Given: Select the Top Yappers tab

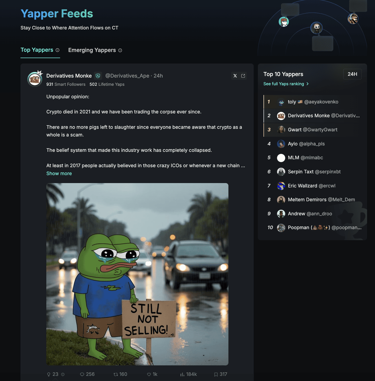Looking at the screenshot, I should click(x=37, y=50).
